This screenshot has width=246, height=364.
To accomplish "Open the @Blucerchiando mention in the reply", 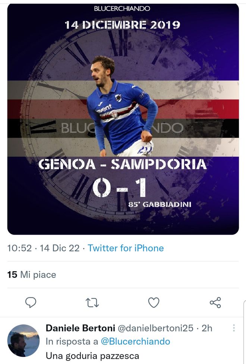I will click(136, 342).
